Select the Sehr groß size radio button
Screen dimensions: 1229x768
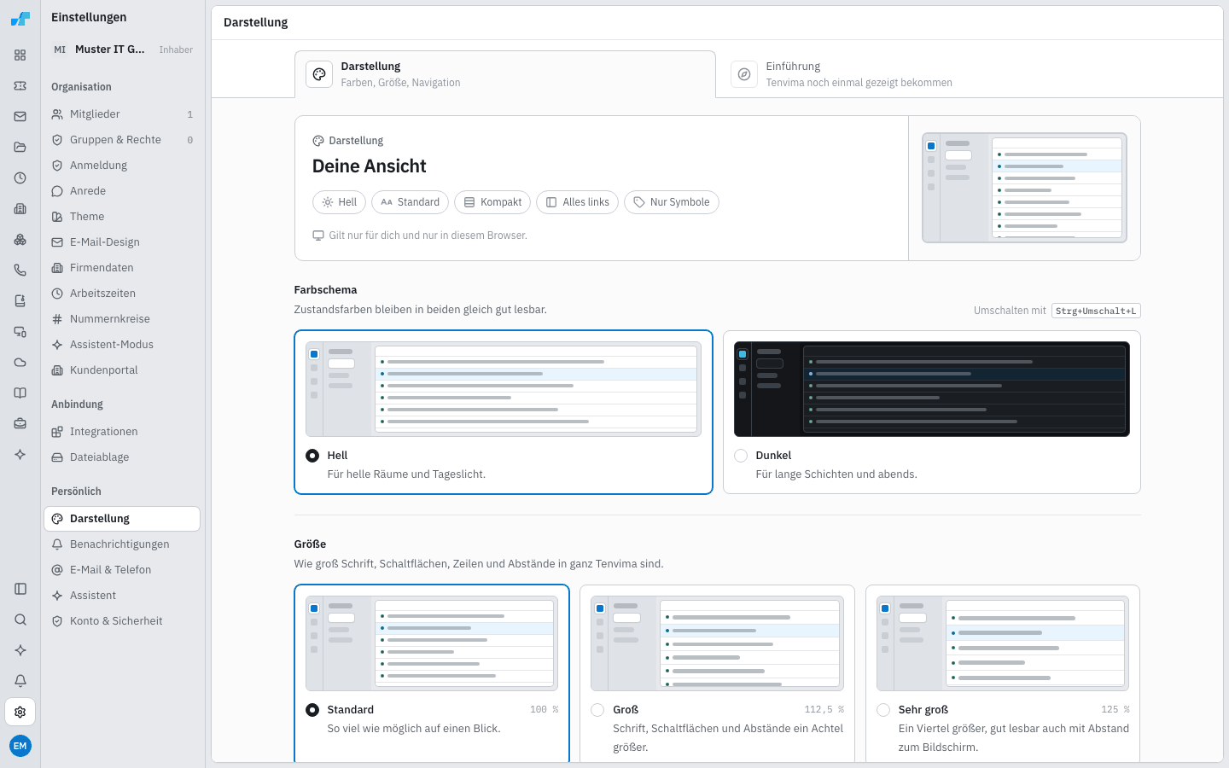883,710
